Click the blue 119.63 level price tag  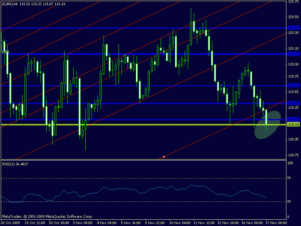(x=293, y=86)
